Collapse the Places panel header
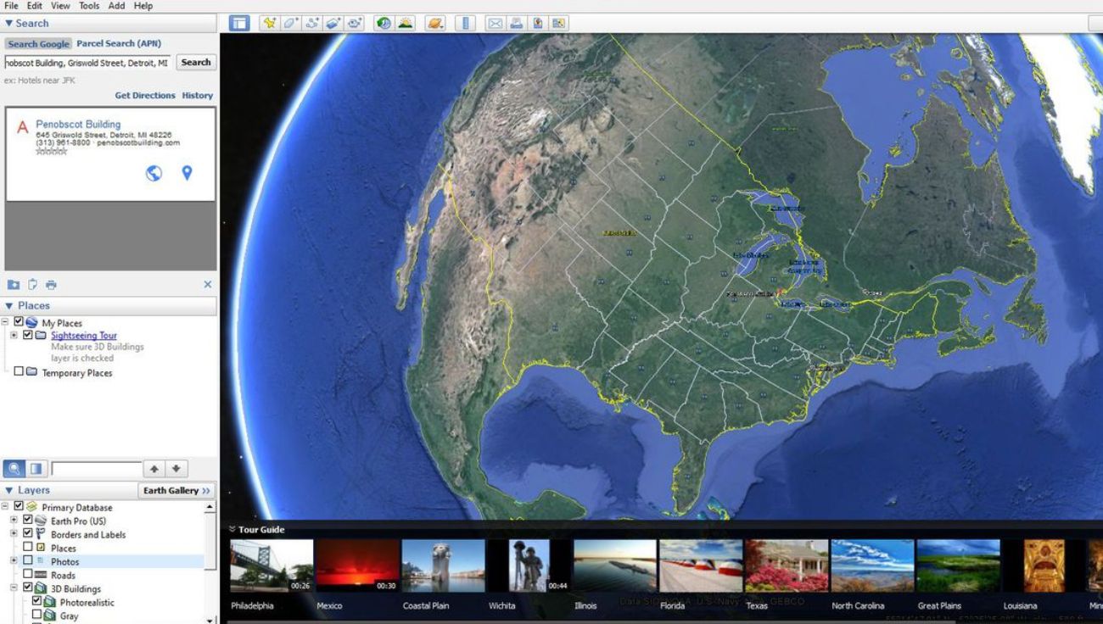 [x=110, y=305]
